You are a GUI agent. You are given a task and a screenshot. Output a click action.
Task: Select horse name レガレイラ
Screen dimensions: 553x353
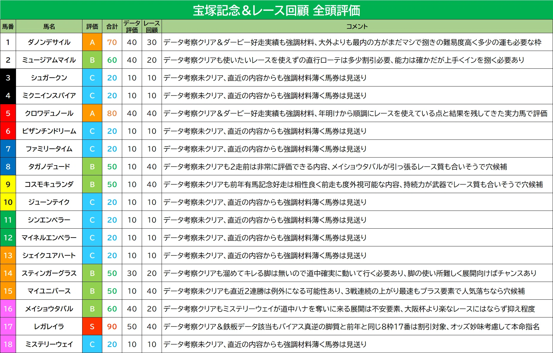point(49,326)
